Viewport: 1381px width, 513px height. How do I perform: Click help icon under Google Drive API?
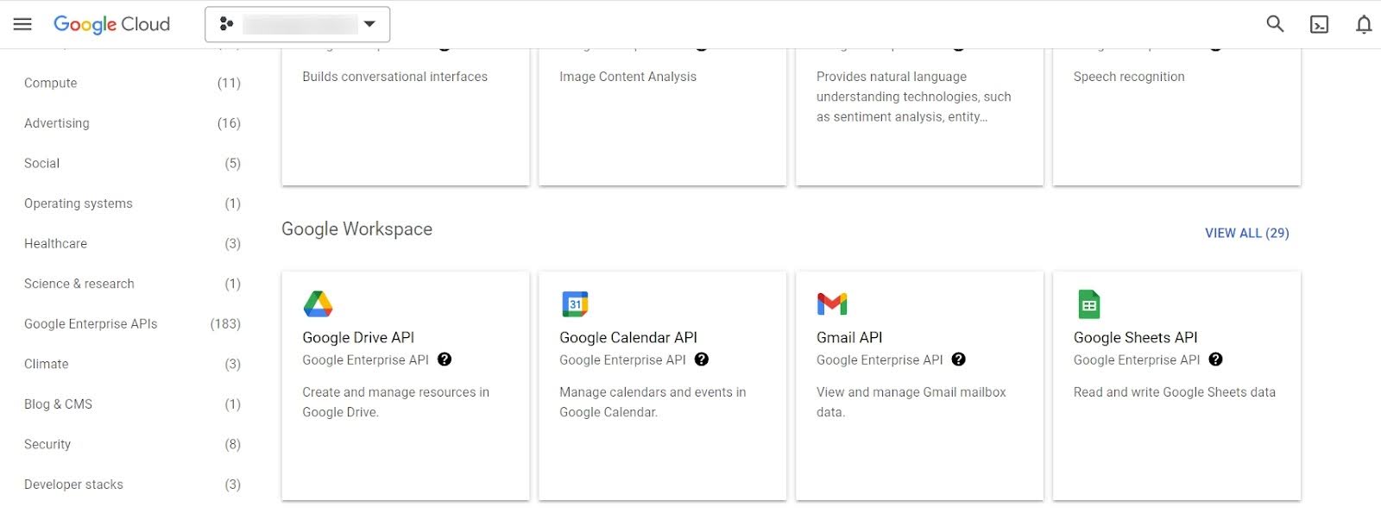pyautogui.click(x=445, y=360)
